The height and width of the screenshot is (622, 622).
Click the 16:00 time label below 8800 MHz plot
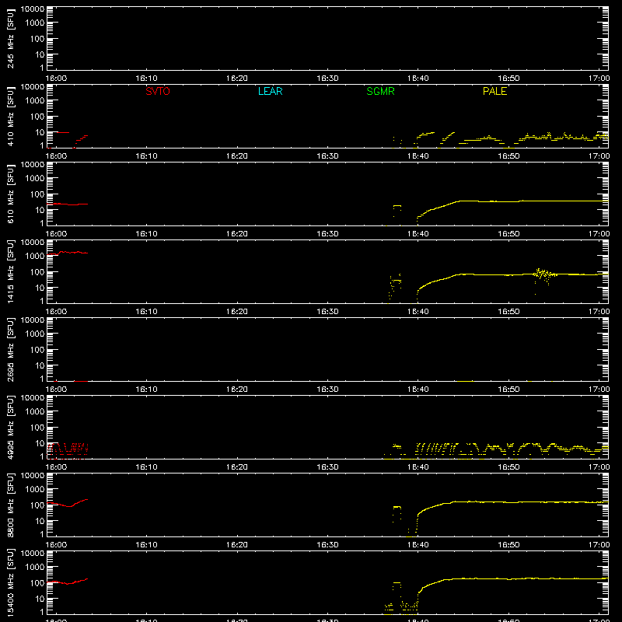click(x=56, y=545)
